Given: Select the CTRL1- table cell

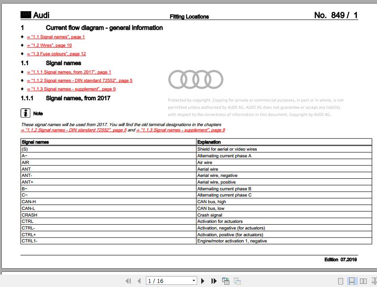Looking at the screenshot, I should click(x=108, y=241).
